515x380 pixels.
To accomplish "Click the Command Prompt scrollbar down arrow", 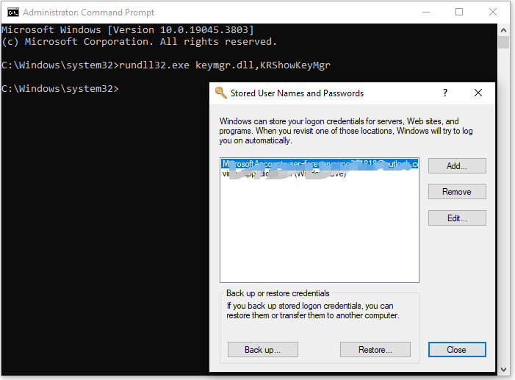I will tap(503, 370).
